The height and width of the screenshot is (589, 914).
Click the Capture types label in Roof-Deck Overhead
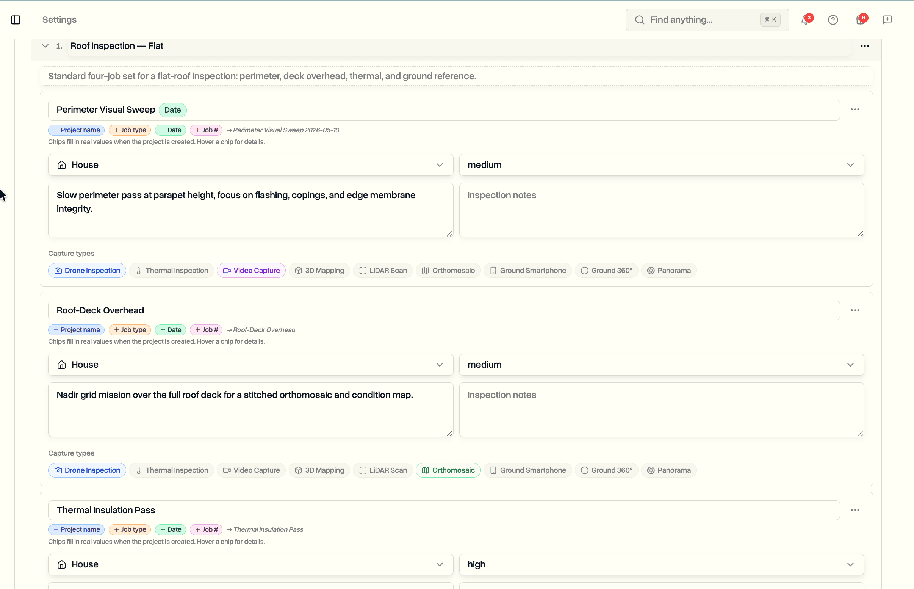(x=71, y=453)
